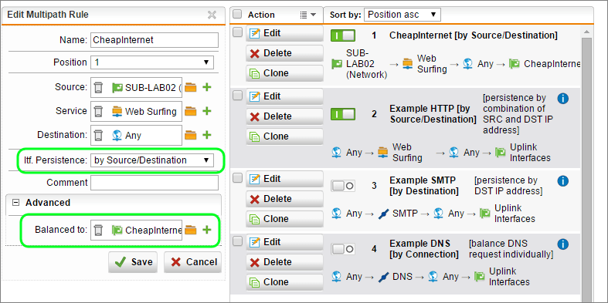Tick the select-all checkbox in Action header
Screen dimensions: 608x303
pyautogui.click(x=237, y=15)
